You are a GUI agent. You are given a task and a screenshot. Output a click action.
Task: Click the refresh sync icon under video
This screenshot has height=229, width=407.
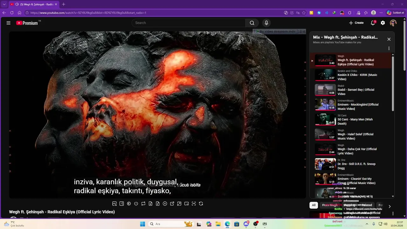tap(201, 204)
